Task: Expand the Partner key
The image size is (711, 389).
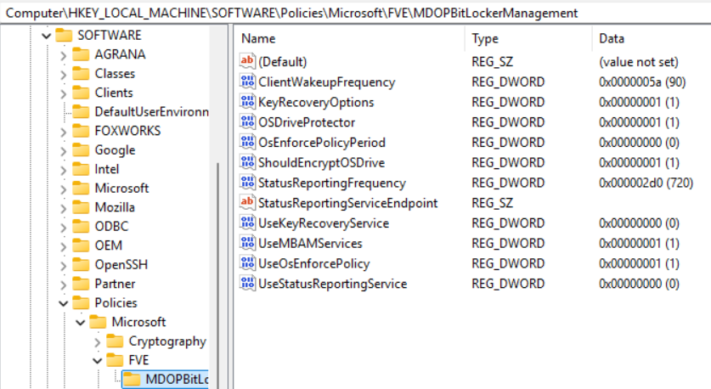Action: pyautogui.click(x=63, y=285)
